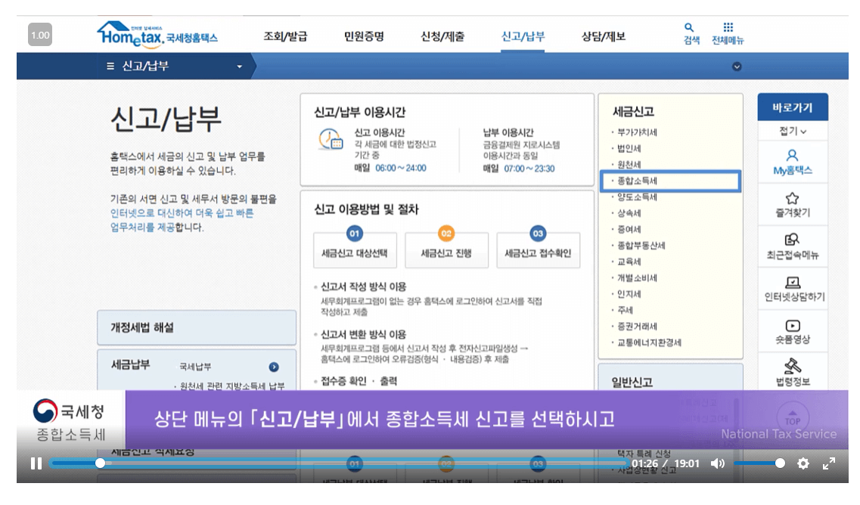Select 증권거래세 in 세금신고 list
This screenshot has height=505, width=860.
click(x=637, y=327)
